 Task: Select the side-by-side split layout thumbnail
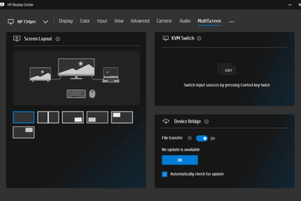[x=48, y=117]
